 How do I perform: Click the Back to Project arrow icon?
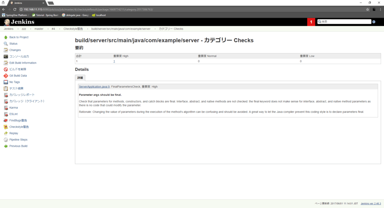click(6, 37)
